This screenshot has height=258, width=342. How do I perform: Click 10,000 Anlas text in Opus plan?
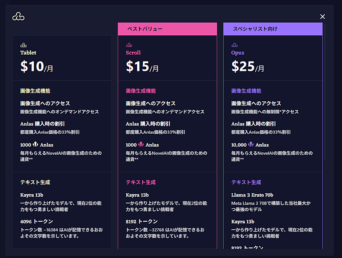point(250,144)
